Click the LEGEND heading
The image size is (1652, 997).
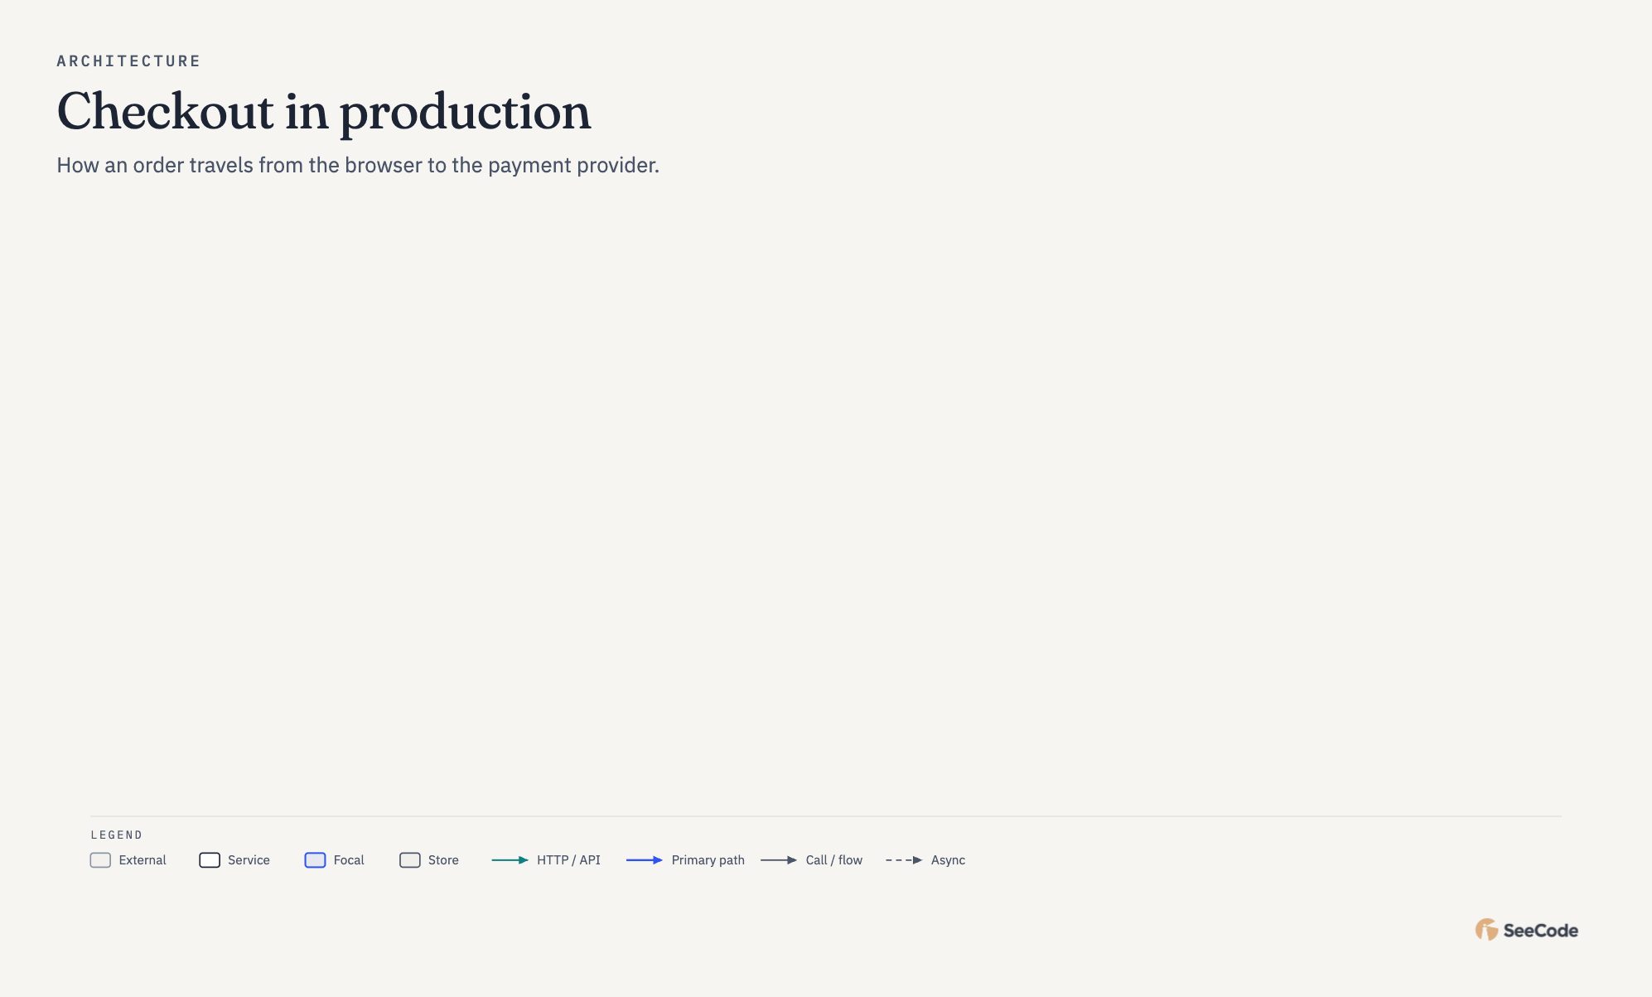tap(117, 835)
